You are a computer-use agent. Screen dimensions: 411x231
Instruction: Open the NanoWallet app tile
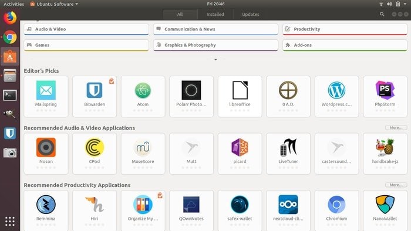[x=385, y=210]
